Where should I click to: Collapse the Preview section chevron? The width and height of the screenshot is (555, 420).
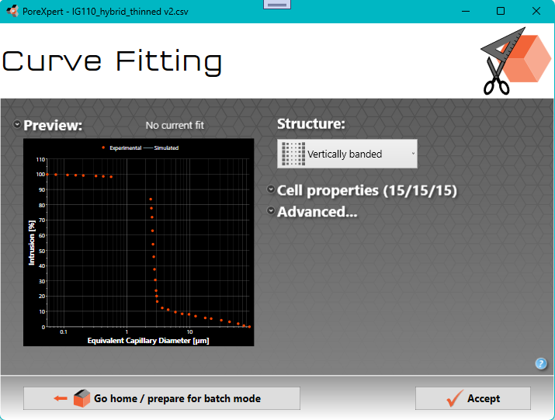click(x=17, y=125)
